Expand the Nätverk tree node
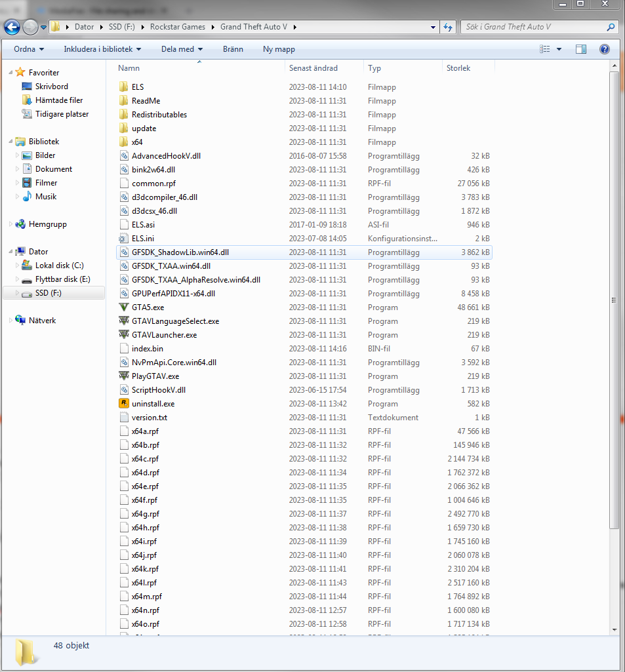Image resolution: width=625 pixels, height=672 pixels. coord(10,320)
